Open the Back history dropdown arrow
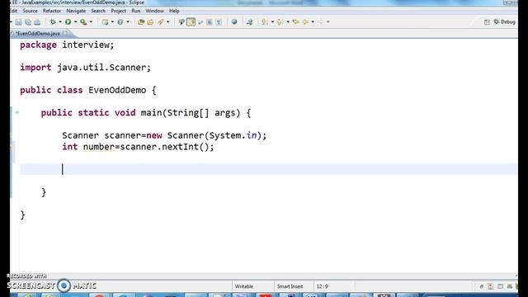Viewport: 528px width, 297px height. 313,22
